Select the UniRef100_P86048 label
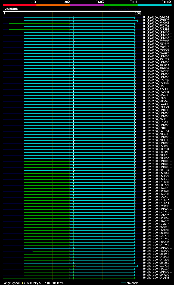This screenshot has width=174, height=285. click(156, 101)
